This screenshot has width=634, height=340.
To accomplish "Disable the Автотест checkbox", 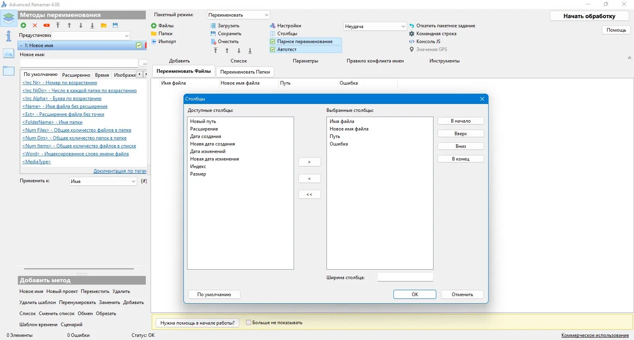I will pos(273,49).
